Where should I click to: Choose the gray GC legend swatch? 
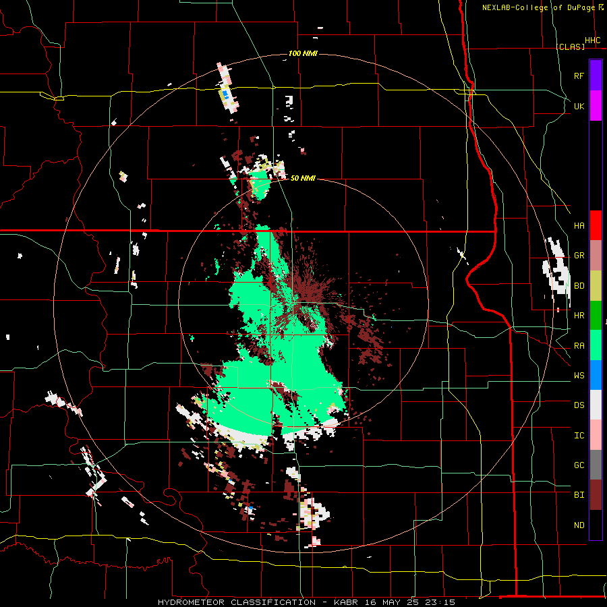596,465
